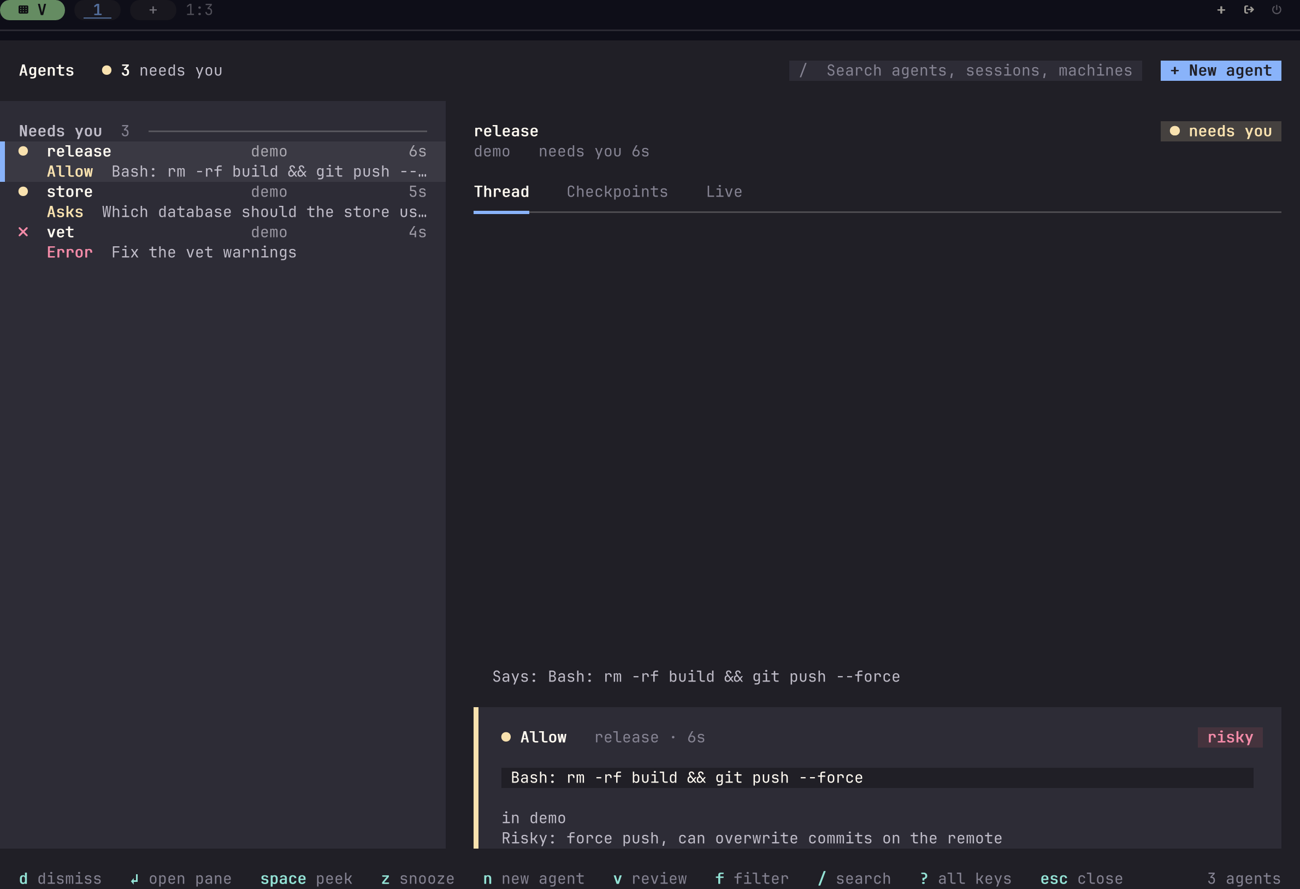The width and height of the screenshot is (1300, 889).
Task: Click the ? all keys shortcut hint
Action: pos(966,879)
